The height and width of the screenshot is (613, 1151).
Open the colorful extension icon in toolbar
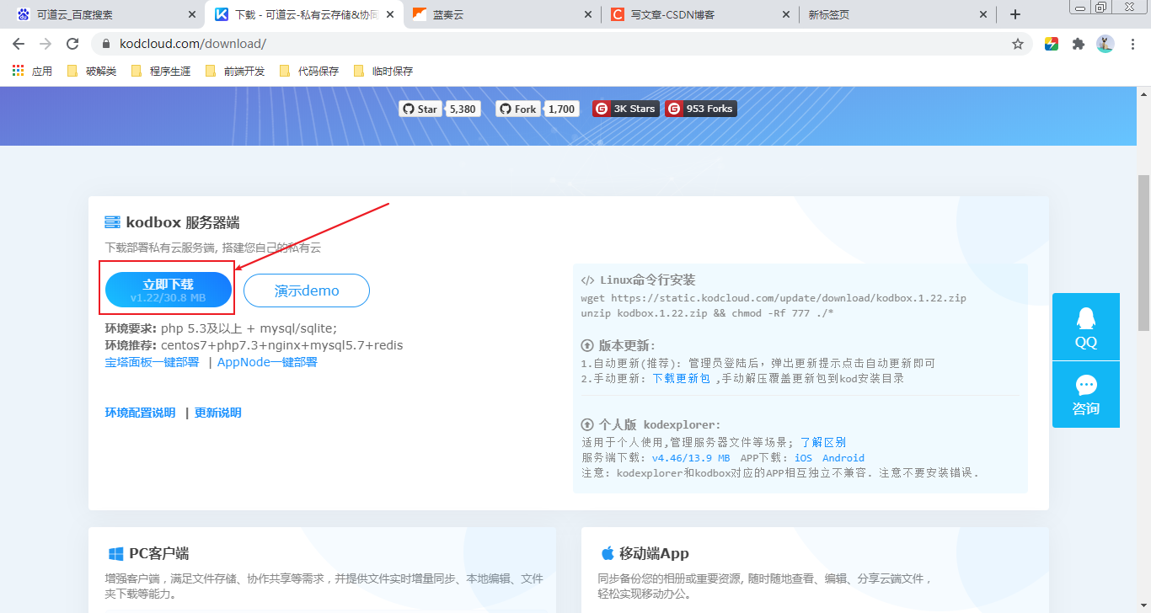pos(1052,44)
